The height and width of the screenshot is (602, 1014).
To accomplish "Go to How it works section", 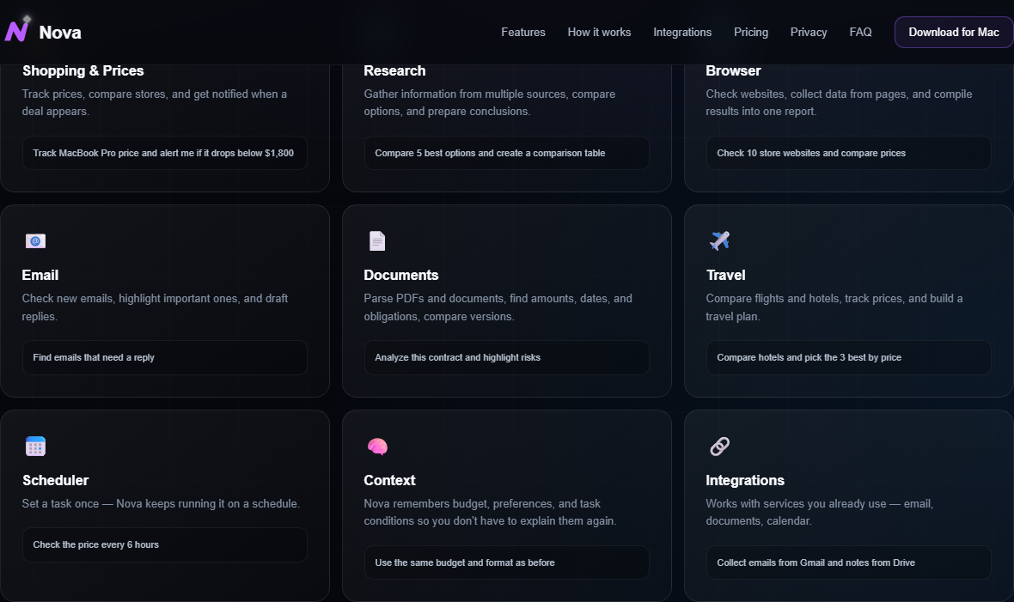I will [600, 33].
